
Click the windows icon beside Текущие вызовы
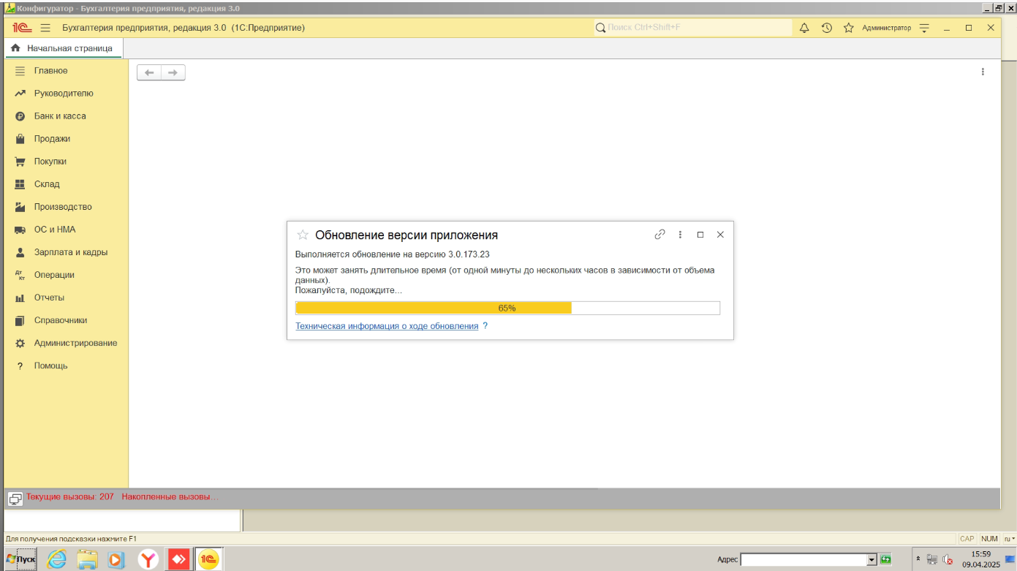coord(15,499)
